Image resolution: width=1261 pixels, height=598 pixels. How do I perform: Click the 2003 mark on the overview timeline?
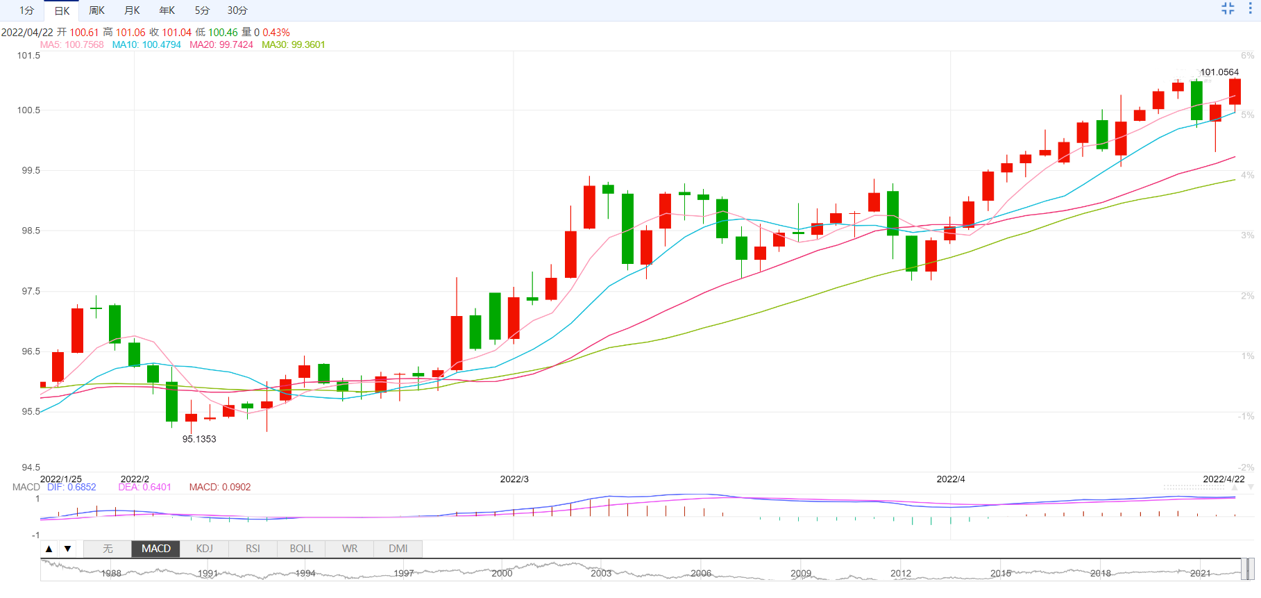(601, 574)
